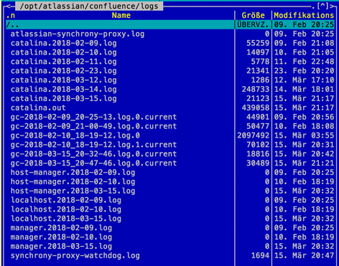This screenshot has height=266, width=339.
Task: Click size value 55259
Action: (258, 43)
